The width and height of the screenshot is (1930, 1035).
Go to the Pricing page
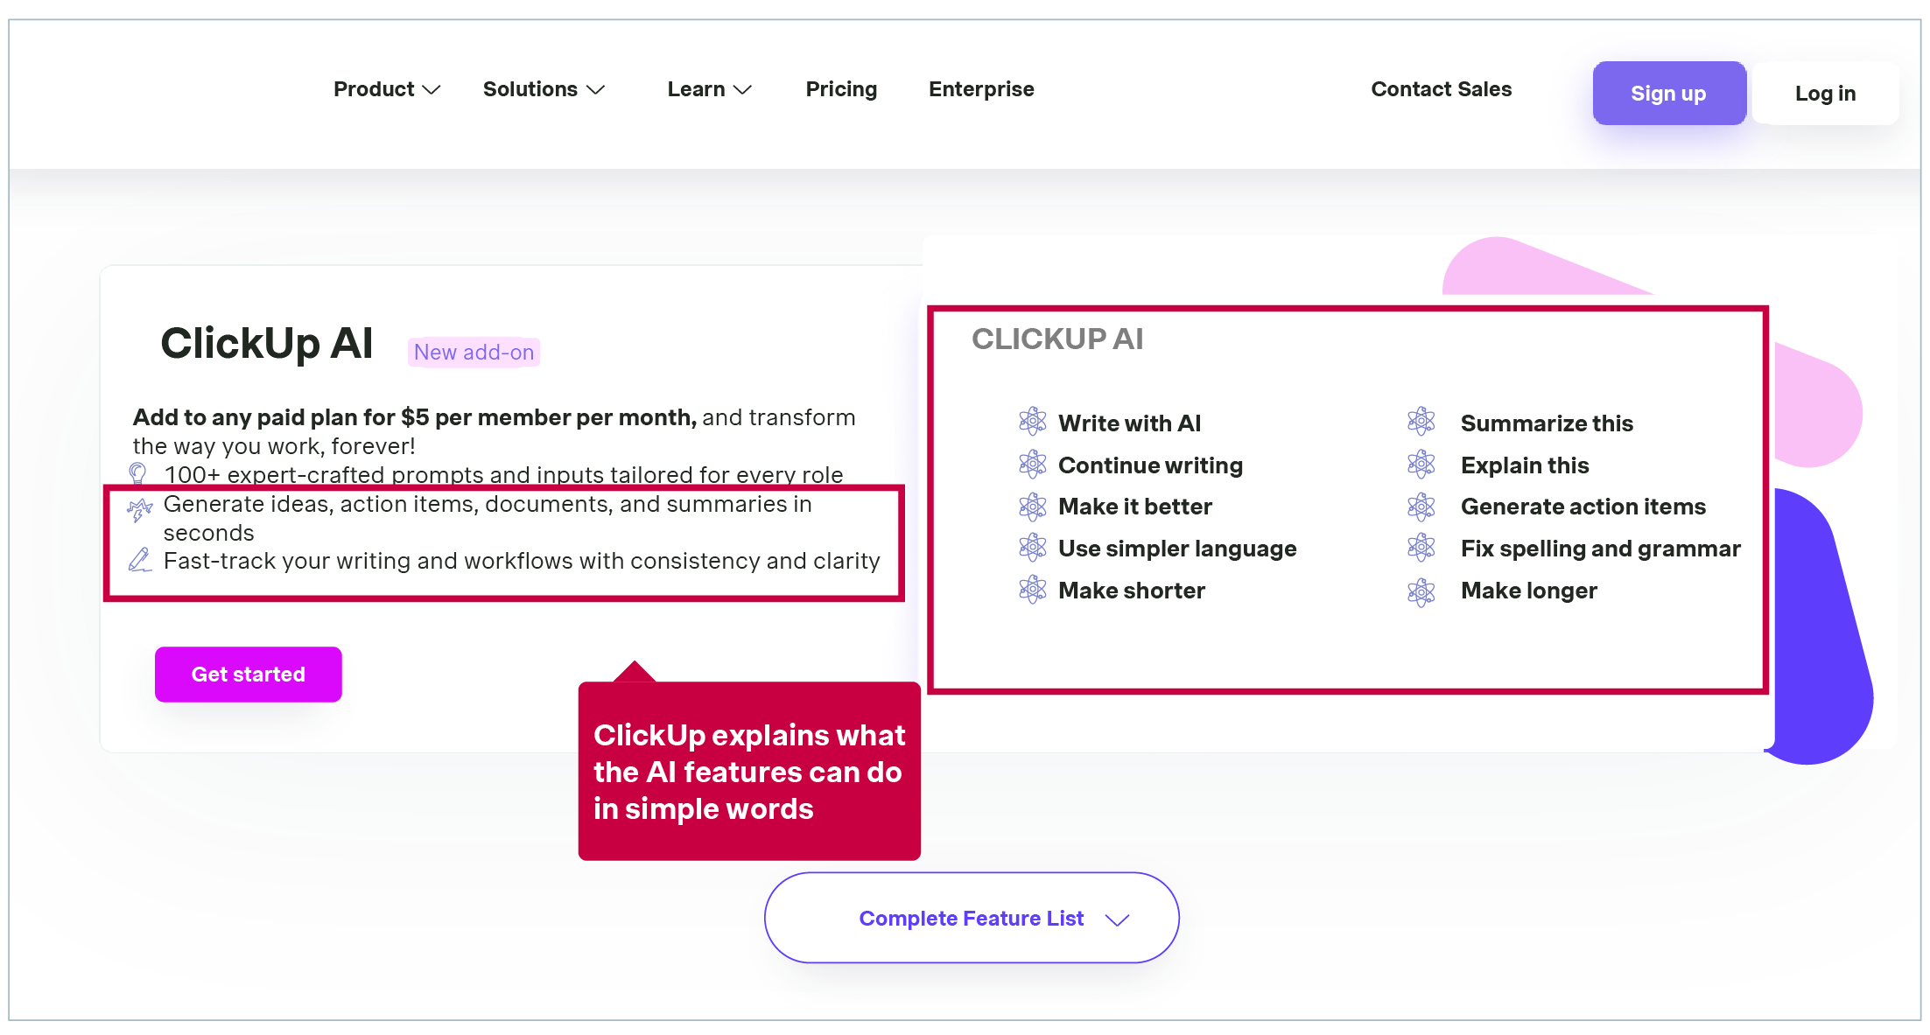pos(841,89)
